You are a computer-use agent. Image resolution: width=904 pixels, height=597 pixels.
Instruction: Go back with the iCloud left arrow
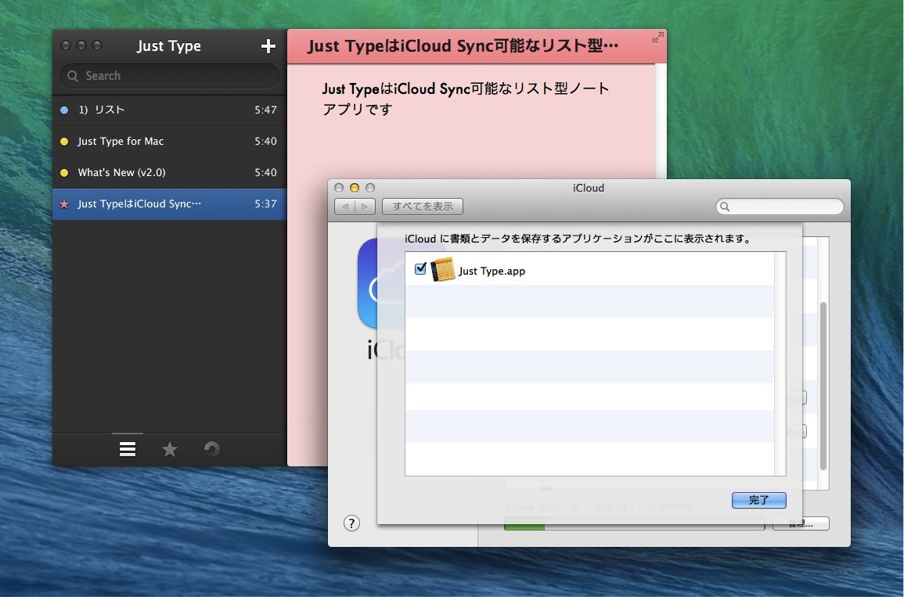pyautogui.click(x=344, y=207)
